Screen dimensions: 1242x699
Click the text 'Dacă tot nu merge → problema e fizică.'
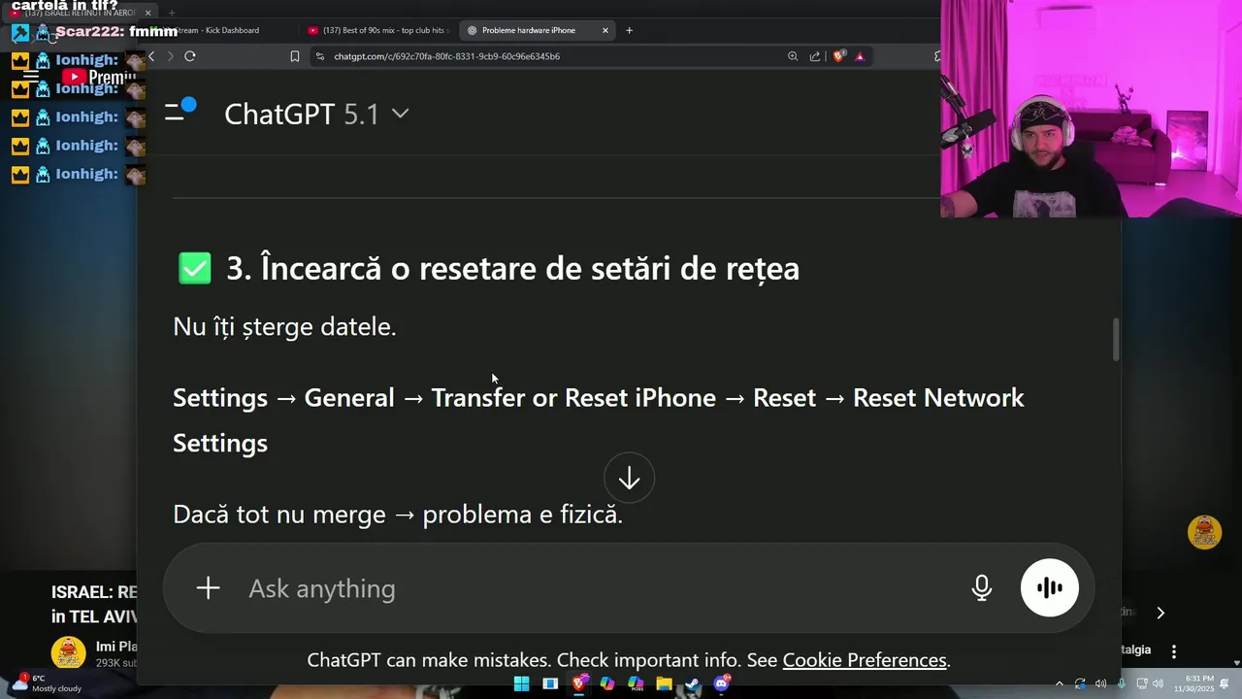[x=398, y=515]
